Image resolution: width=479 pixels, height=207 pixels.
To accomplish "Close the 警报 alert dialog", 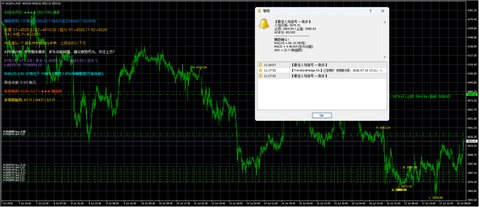I will coord(383,11).
